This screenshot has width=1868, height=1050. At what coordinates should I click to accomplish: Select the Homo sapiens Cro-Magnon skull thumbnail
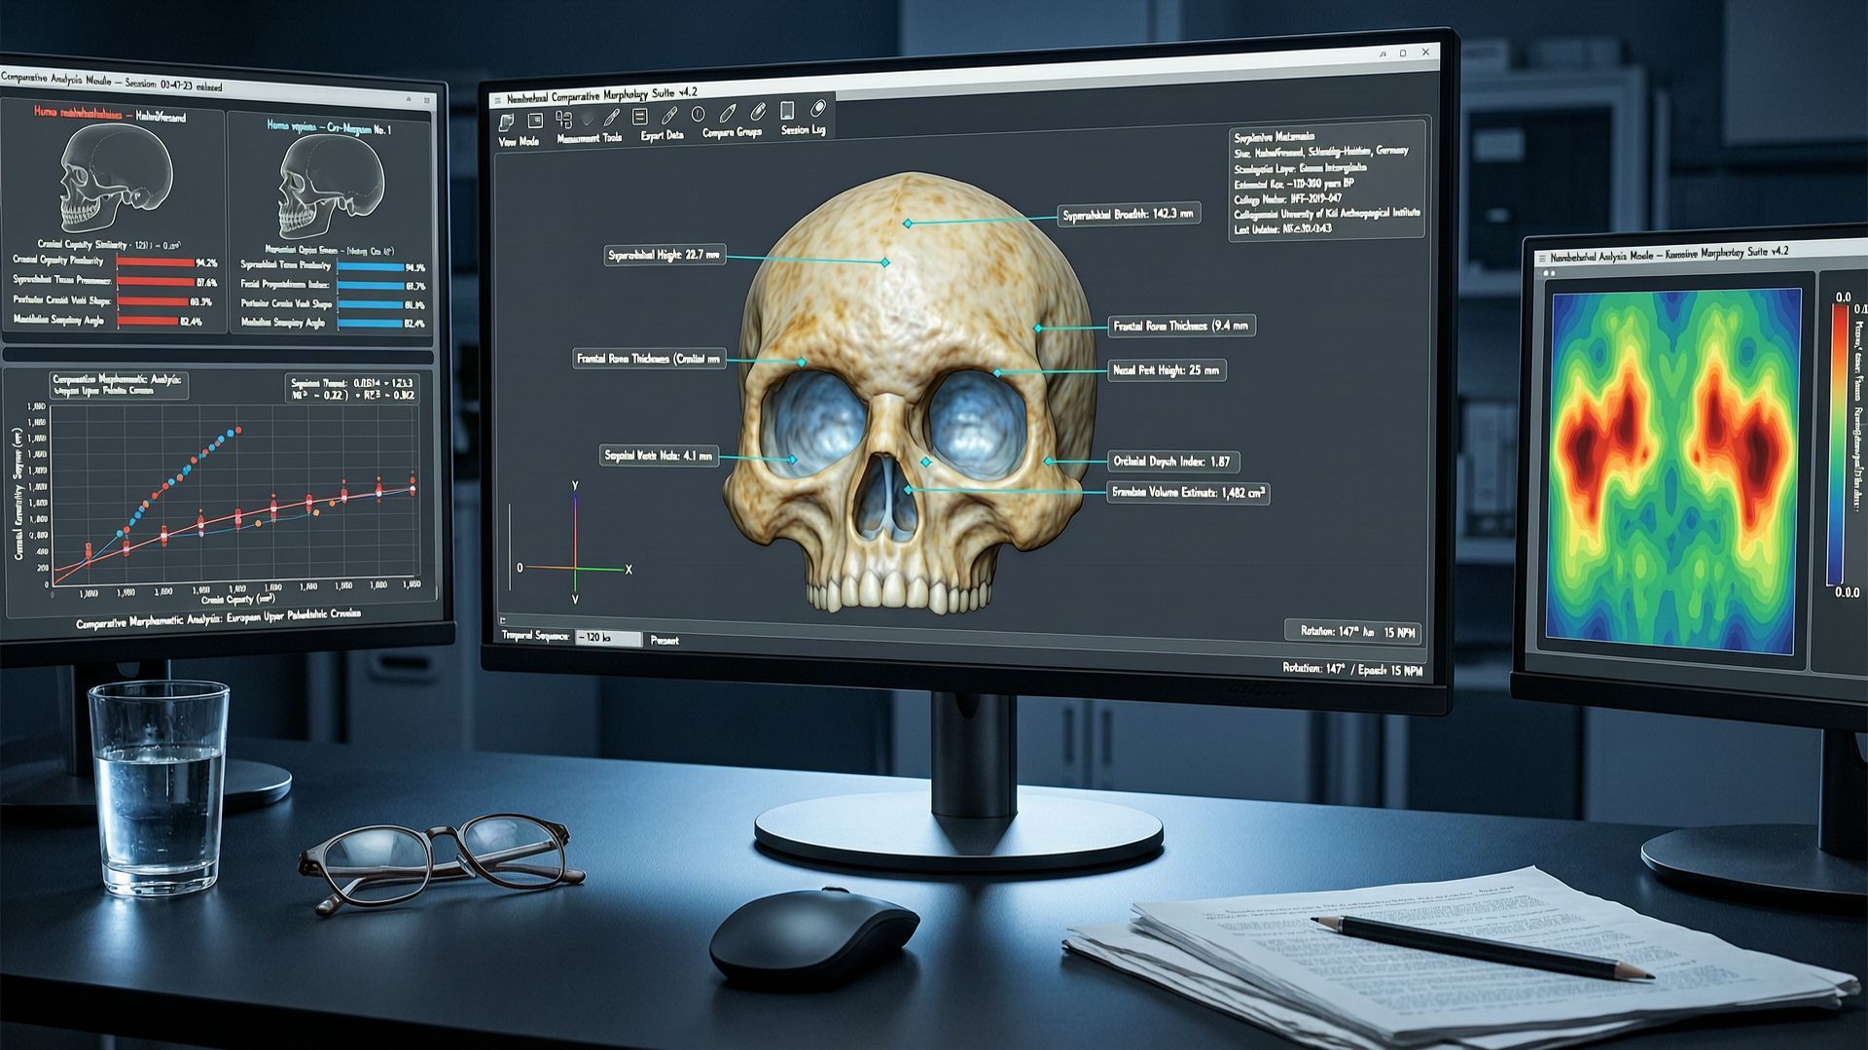coord(329,187)
